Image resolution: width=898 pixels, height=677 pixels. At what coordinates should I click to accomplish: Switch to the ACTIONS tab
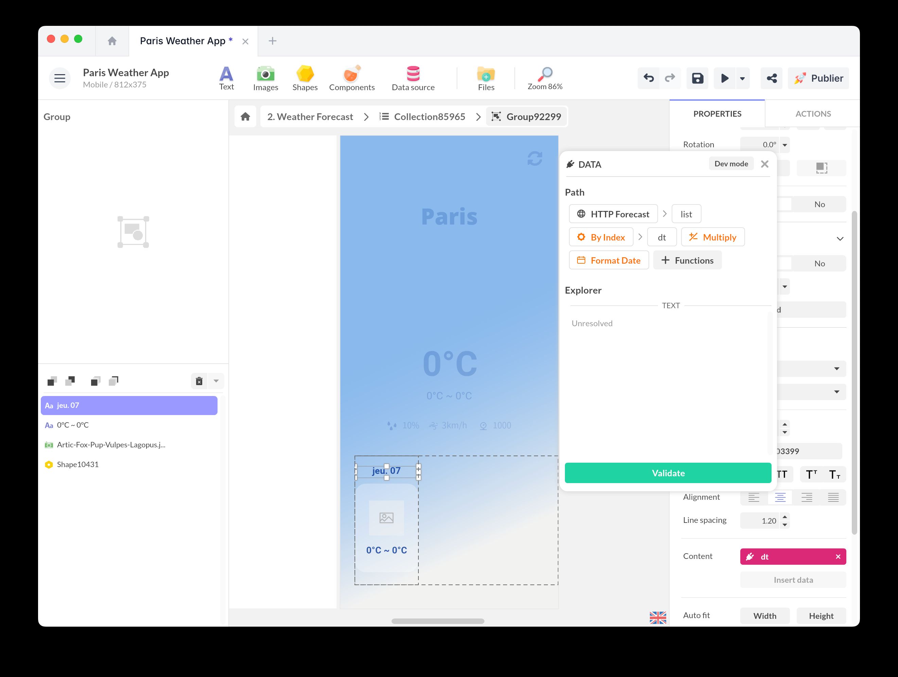(x=813, y=114)
